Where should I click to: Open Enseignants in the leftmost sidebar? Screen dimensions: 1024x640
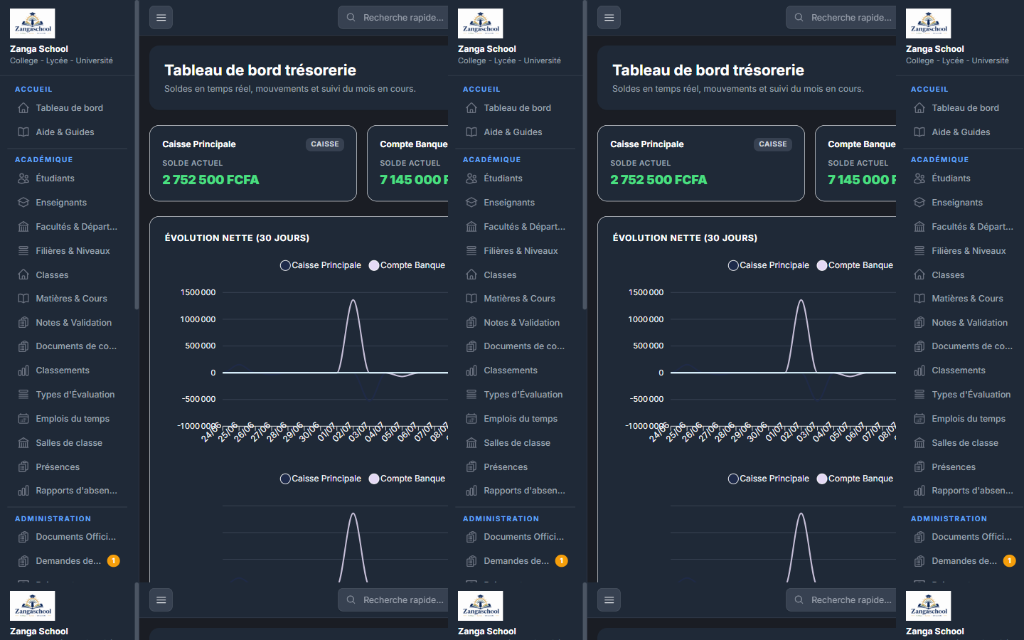[x=68, y=203]
